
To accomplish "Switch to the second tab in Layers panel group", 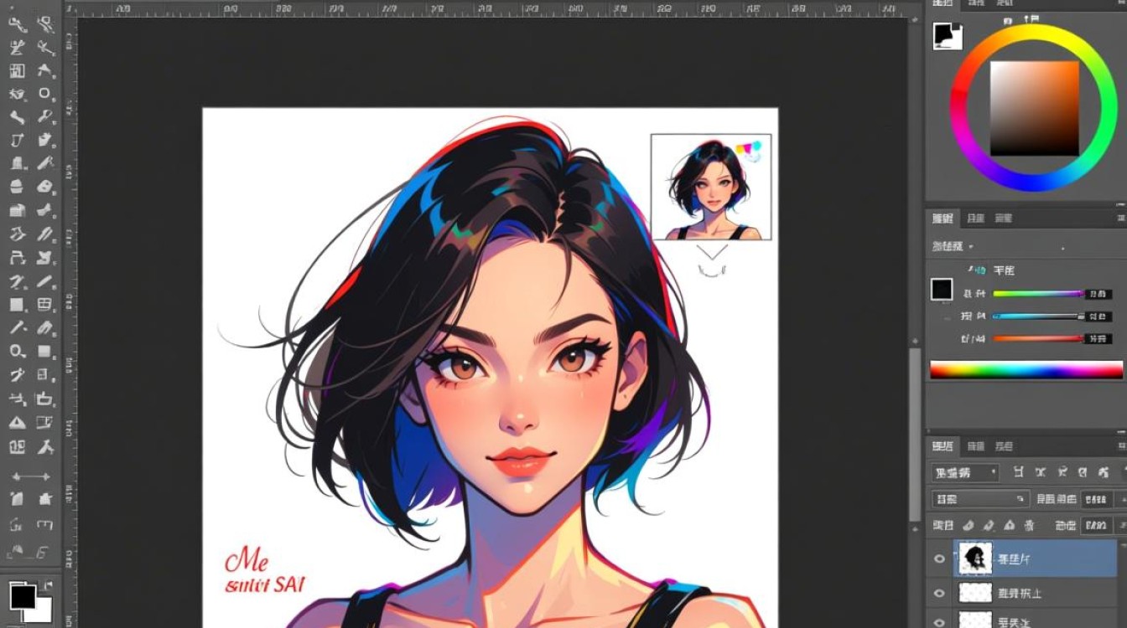I will click(x=976, y=446).
